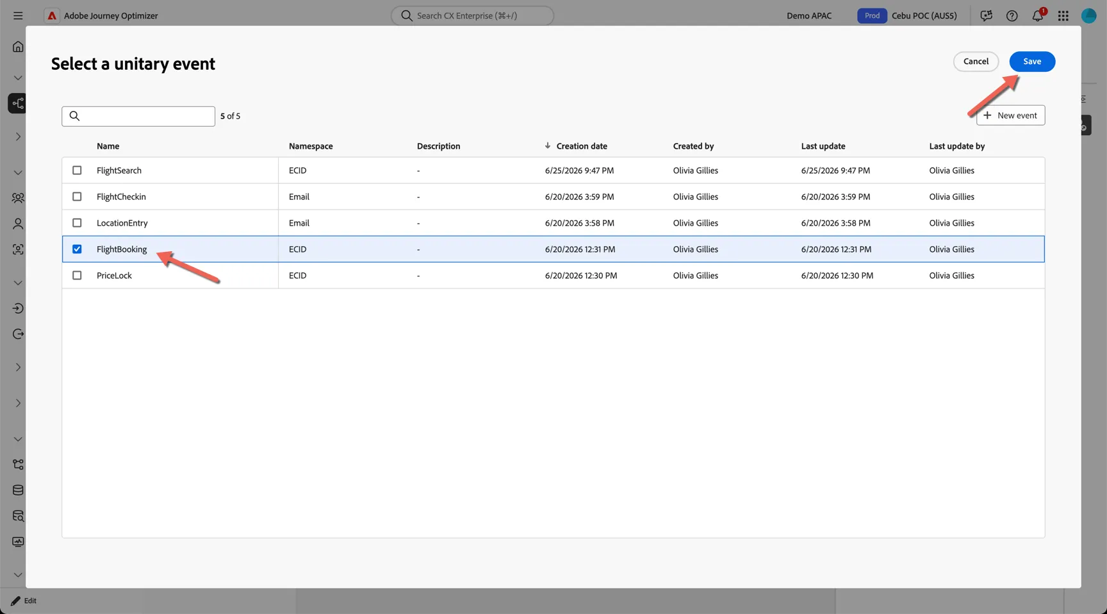This screenshot has height=614, width=1107.
Task: Open the Home sidebar icon
Action: coord(18,47)
